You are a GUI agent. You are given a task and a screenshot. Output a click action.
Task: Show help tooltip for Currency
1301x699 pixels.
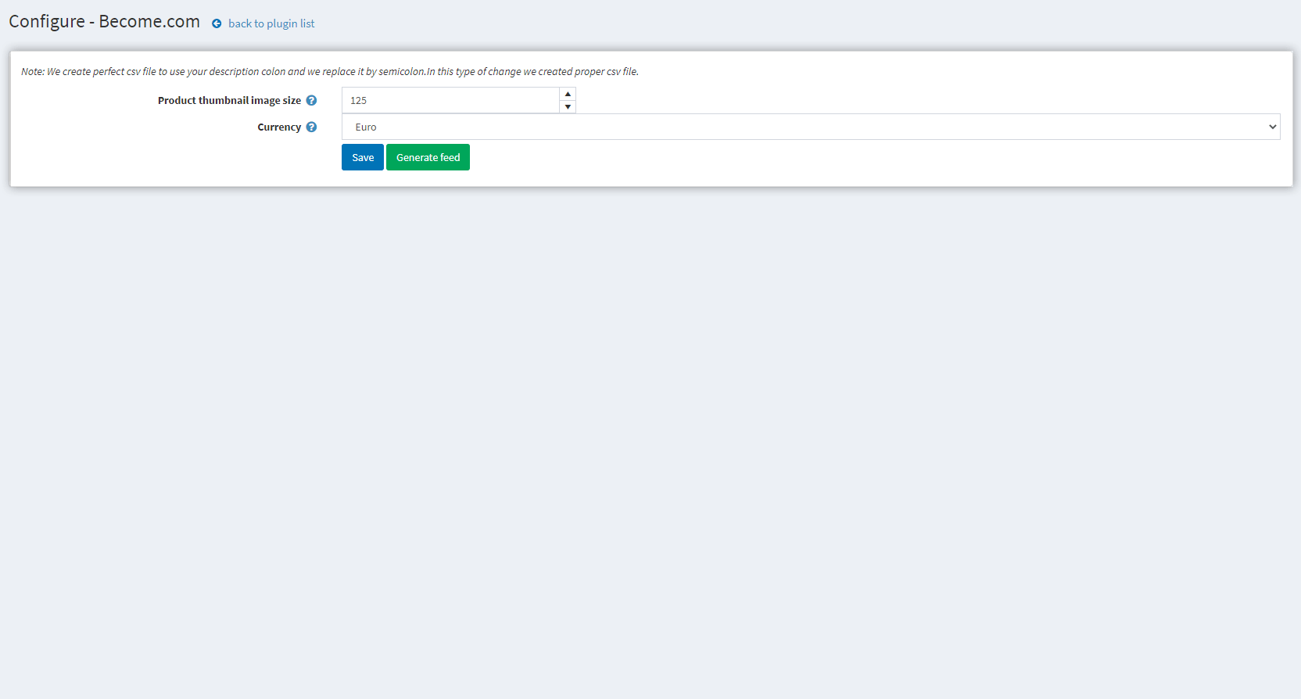pos(311,127)
